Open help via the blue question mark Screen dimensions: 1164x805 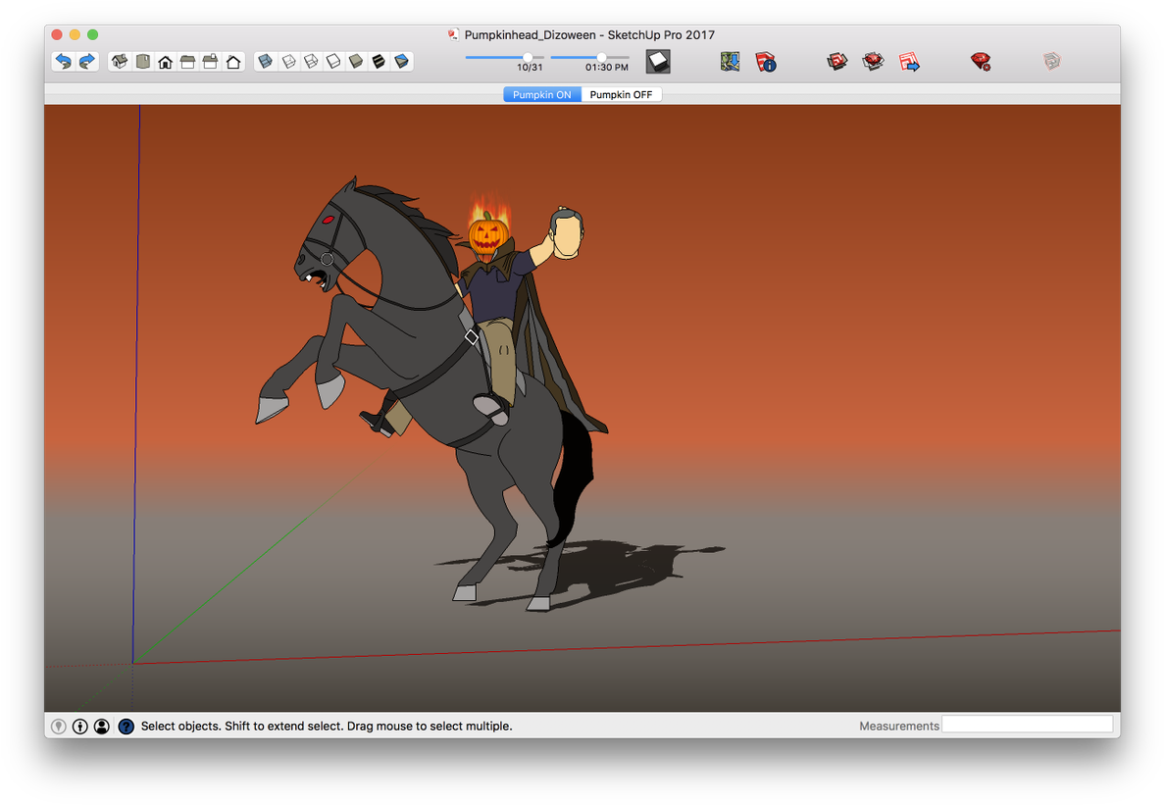pos(125,726)
